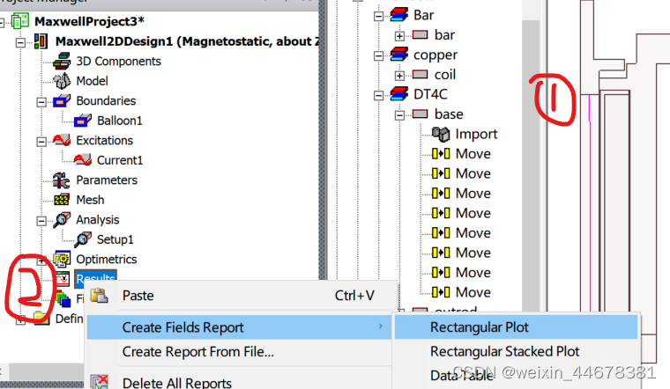Click the Excitations node icon
This screenshot has width=670, height=389.
coord(62,140)
